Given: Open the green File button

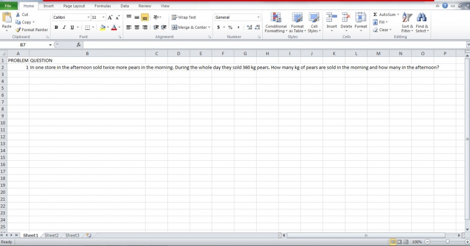Looking at the screenshot, I should (x=9, y=5).
